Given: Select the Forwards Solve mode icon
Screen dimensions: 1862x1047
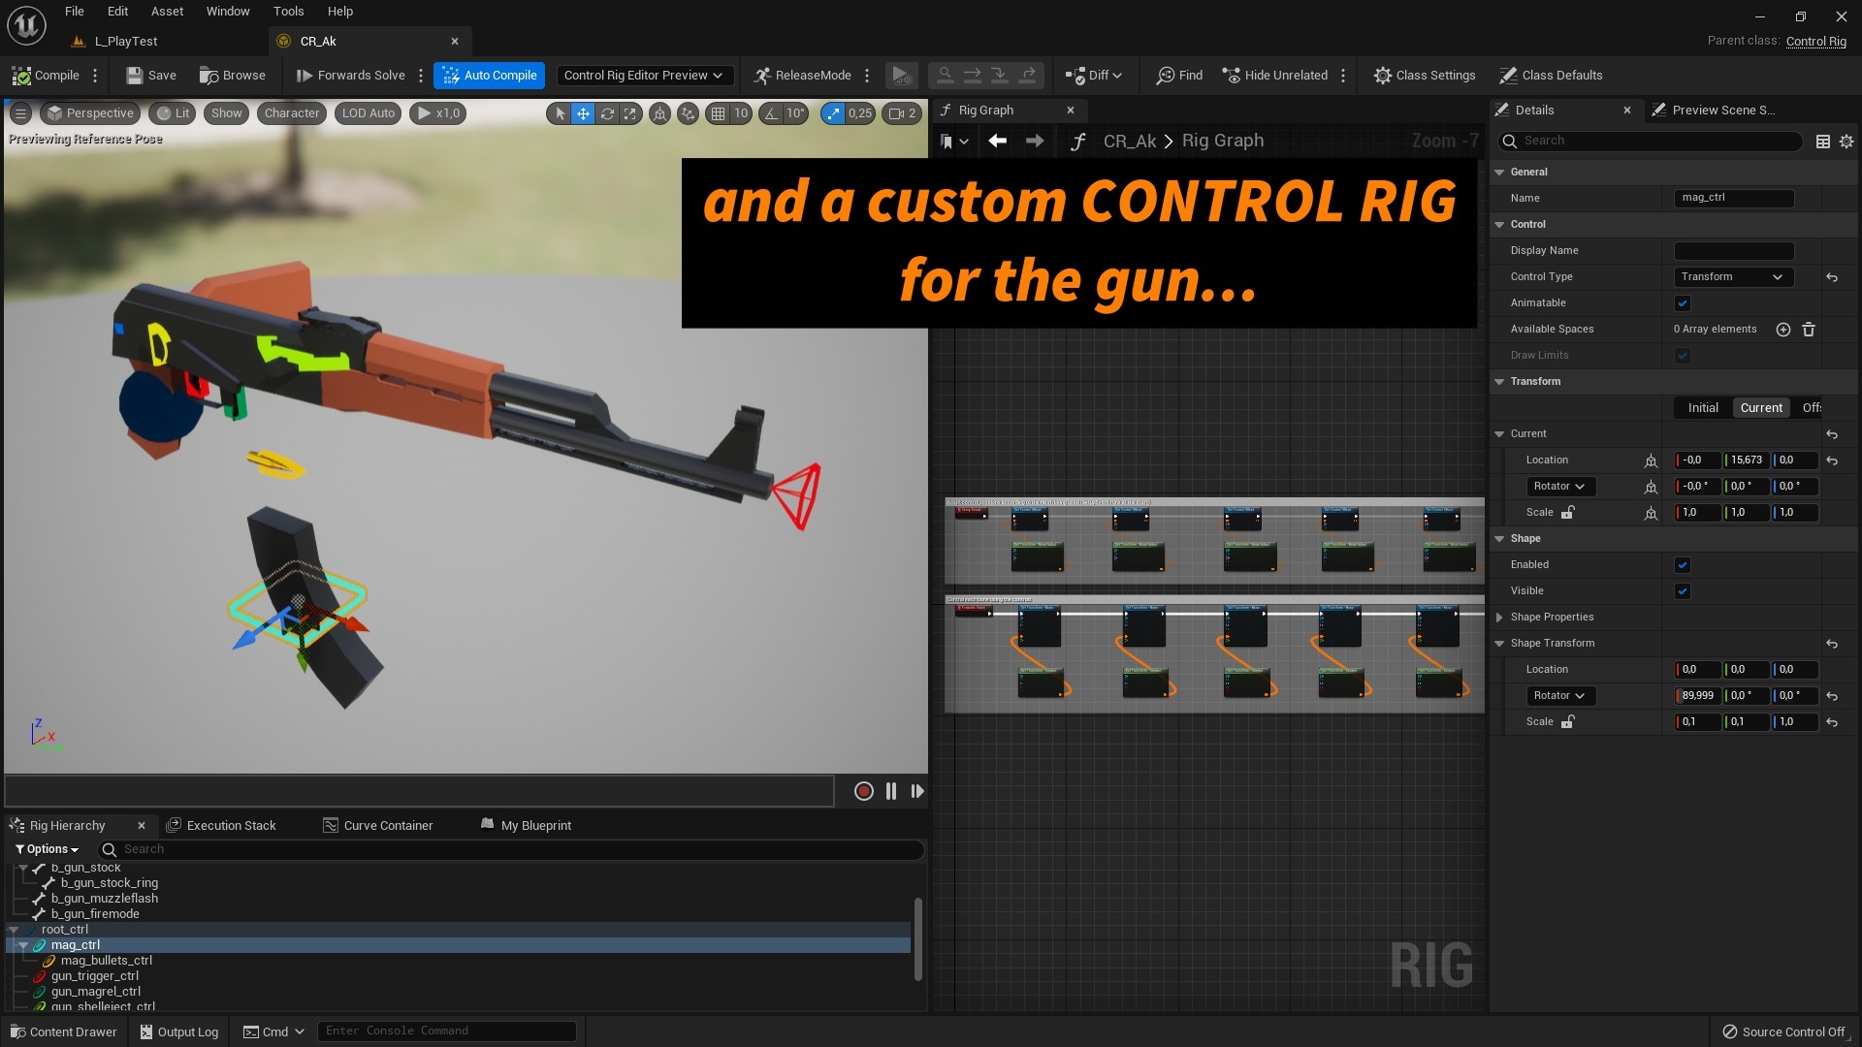Looking at the screenshot, I should [301, 74].
